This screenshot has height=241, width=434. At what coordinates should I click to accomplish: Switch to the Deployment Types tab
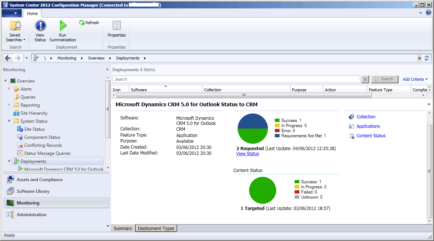[x=156, y=228]
